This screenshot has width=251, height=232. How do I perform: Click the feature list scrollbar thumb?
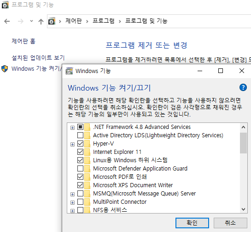[243, 143]
